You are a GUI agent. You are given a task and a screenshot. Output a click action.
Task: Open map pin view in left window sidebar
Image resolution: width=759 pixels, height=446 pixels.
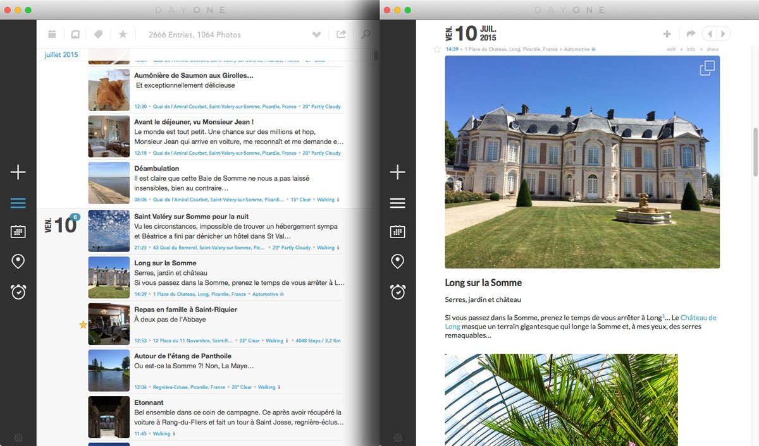pyautogui.click(x=18, y=261)
